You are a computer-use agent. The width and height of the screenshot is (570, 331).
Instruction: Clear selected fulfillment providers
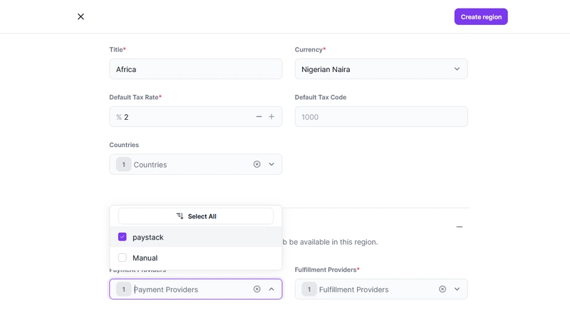point(442,289)
